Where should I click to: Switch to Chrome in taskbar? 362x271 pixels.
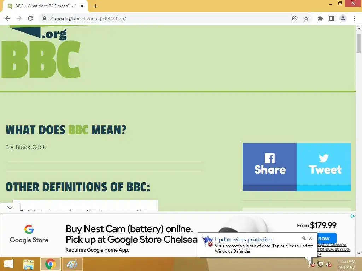tap(50, 264)
